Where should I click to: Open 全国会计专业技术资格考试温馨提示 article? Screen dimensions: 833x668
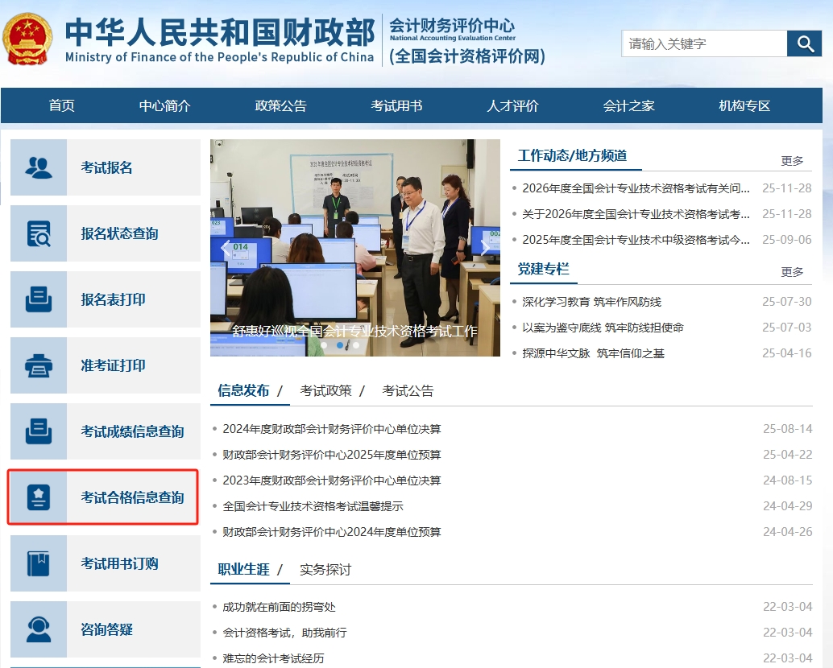313,506
